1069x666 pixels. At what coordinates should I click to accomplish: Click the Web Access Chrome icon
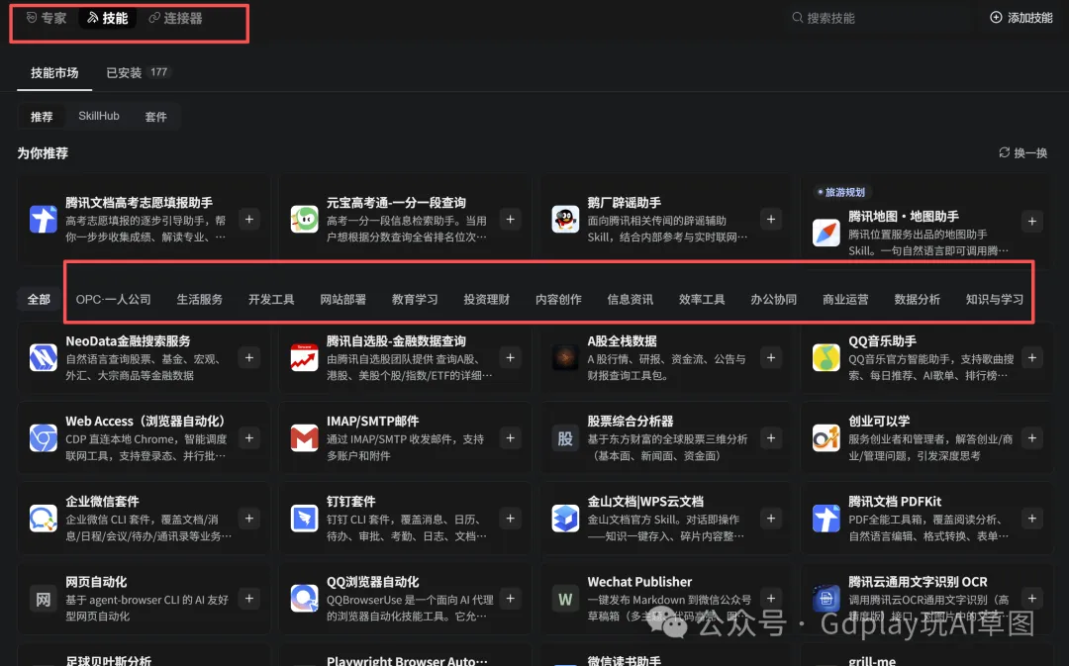point(43,438)
